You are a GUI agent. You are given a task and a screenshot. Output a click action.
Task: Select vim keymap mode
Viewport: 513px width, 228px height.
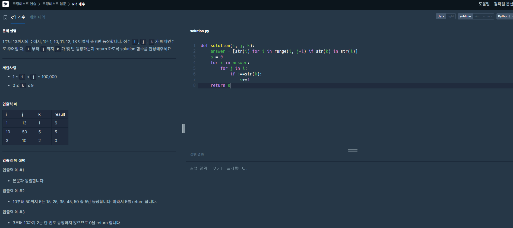477,16
